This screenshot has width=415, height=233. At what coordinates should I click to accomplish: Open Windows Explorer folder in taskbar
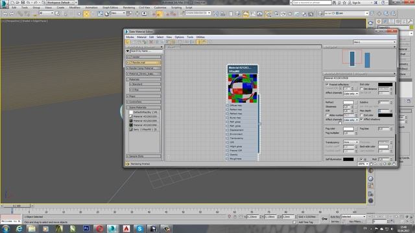(32, 228)
